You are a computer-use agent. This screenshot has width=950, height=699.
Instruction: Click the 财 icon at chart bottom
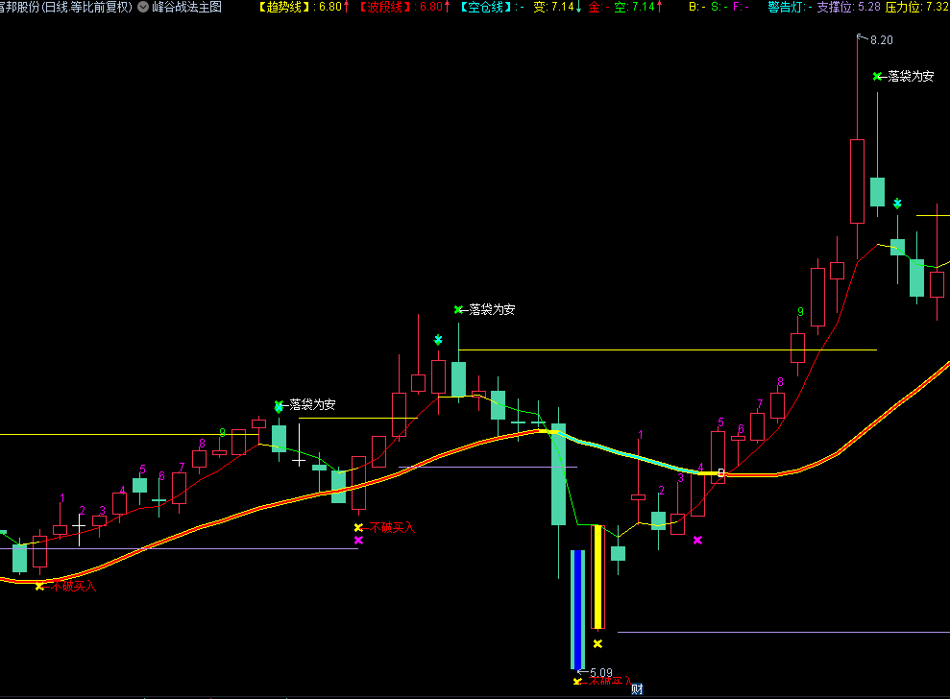coord(636,687)
